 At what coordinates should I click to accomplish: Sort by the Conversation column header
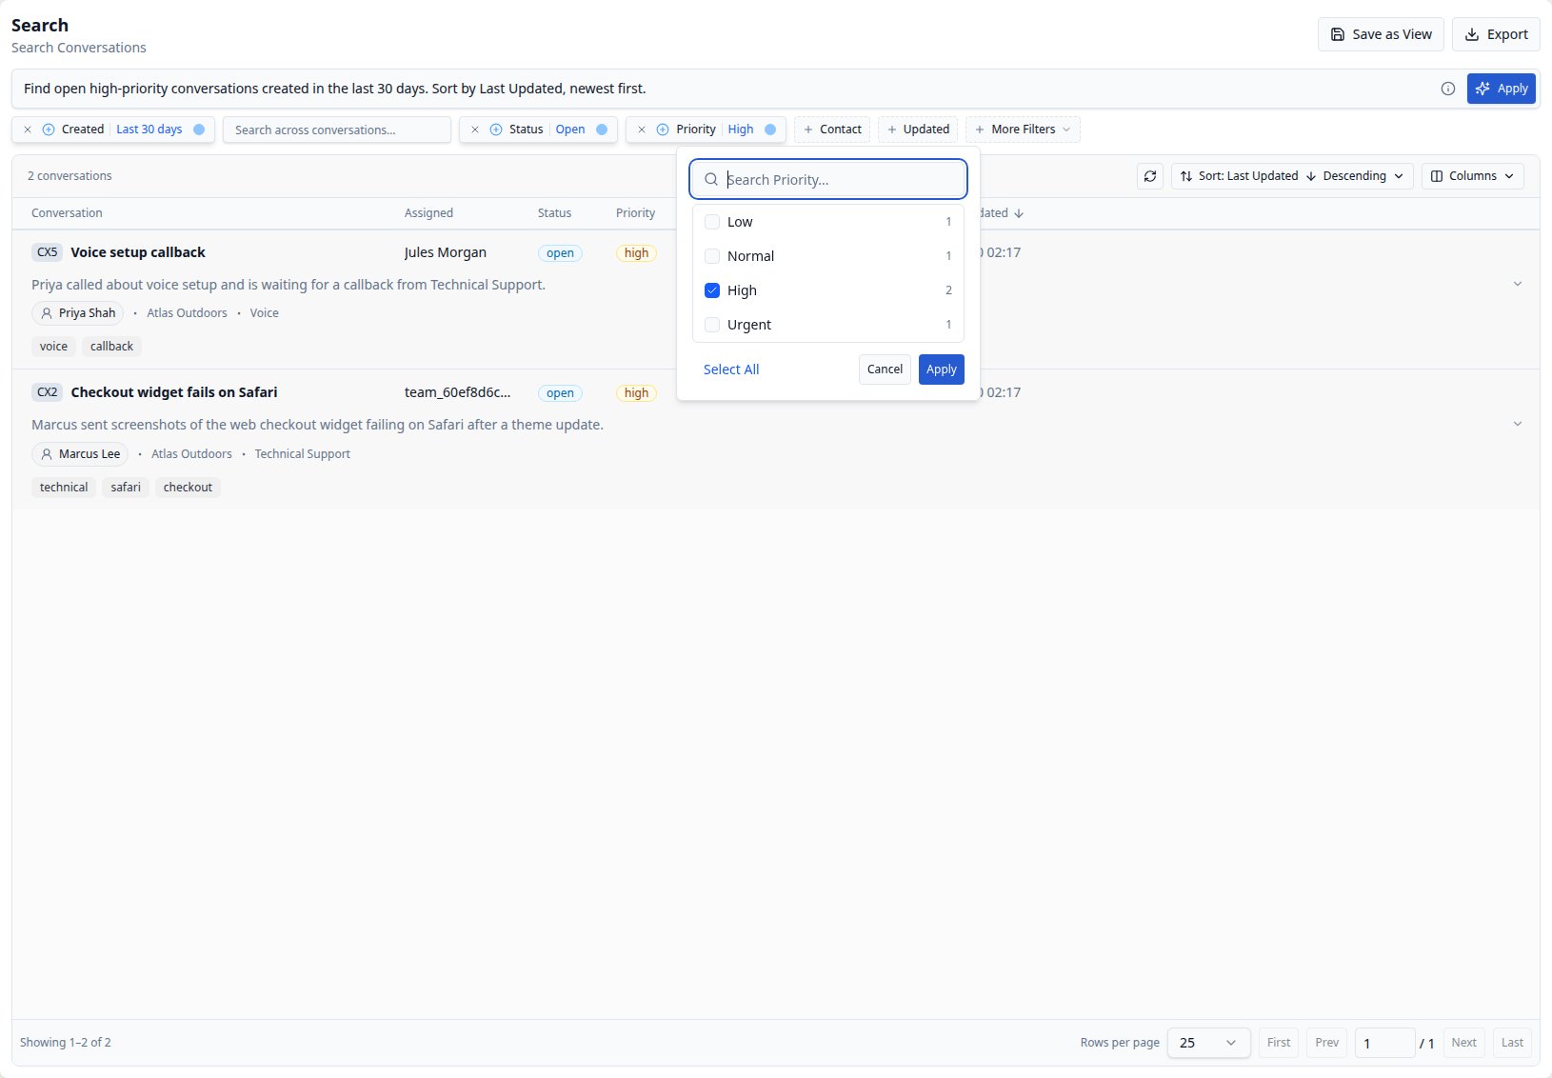point(67,213)
